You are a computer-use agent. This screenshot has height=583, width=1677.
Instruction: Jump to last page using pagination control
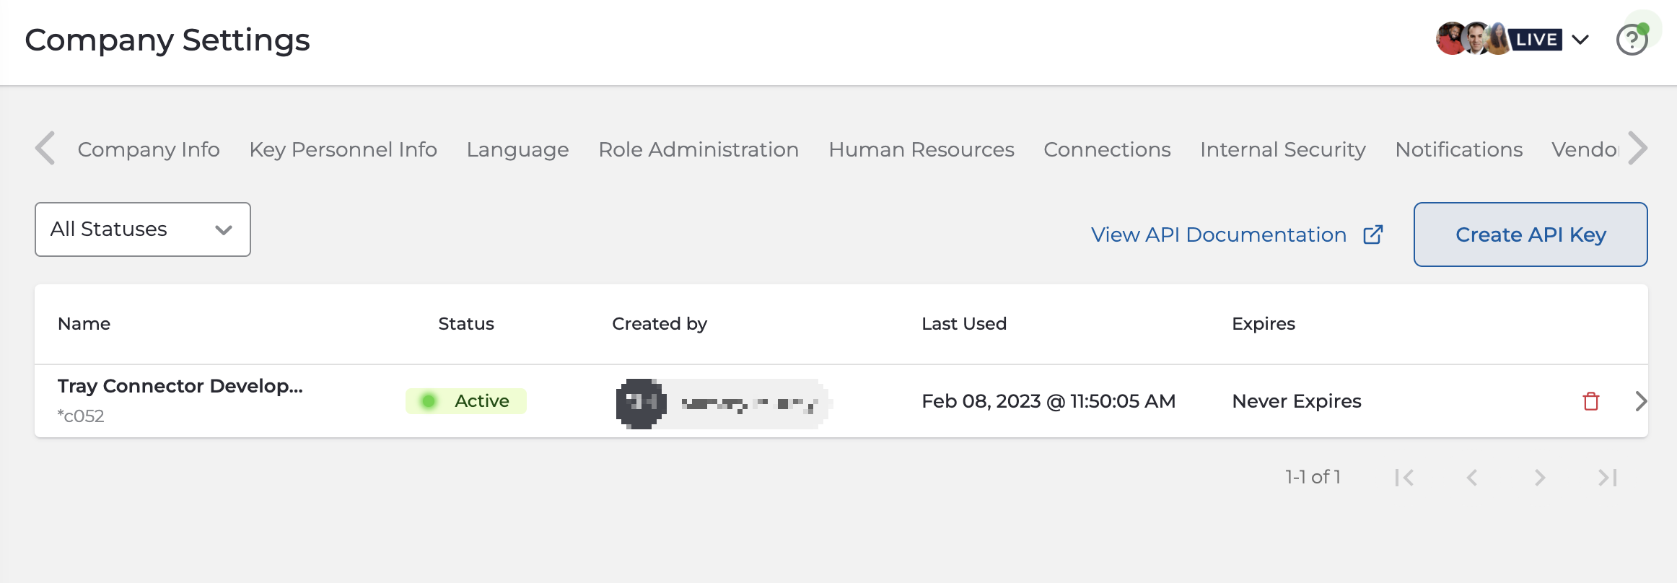[x=1607, y=477]
